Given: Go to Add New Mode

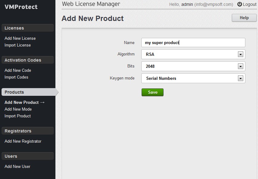Looking at the screenshot, I should (18, 109).
